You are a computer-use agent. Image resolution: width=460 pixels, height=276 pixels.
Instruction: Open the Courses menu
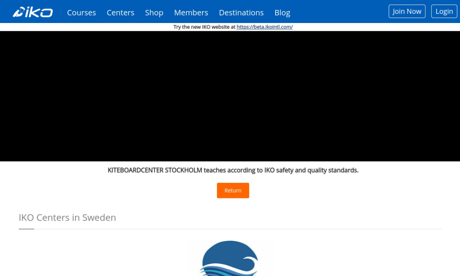[x=82, y=13]
